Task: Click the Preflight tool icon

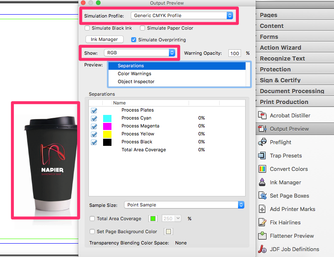Action: pos(263,142)
